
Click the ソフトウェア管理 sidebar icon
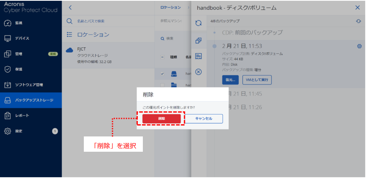tap(7, 85)
